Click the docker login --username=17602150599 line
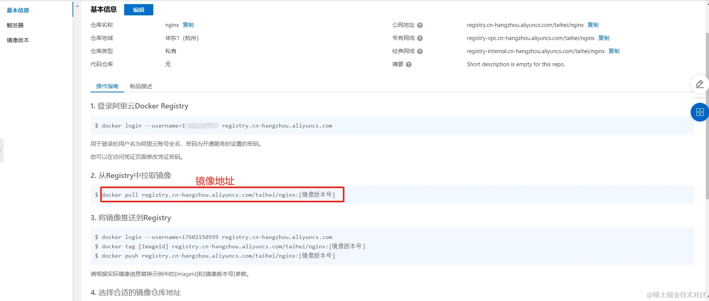 click(214, 237)
